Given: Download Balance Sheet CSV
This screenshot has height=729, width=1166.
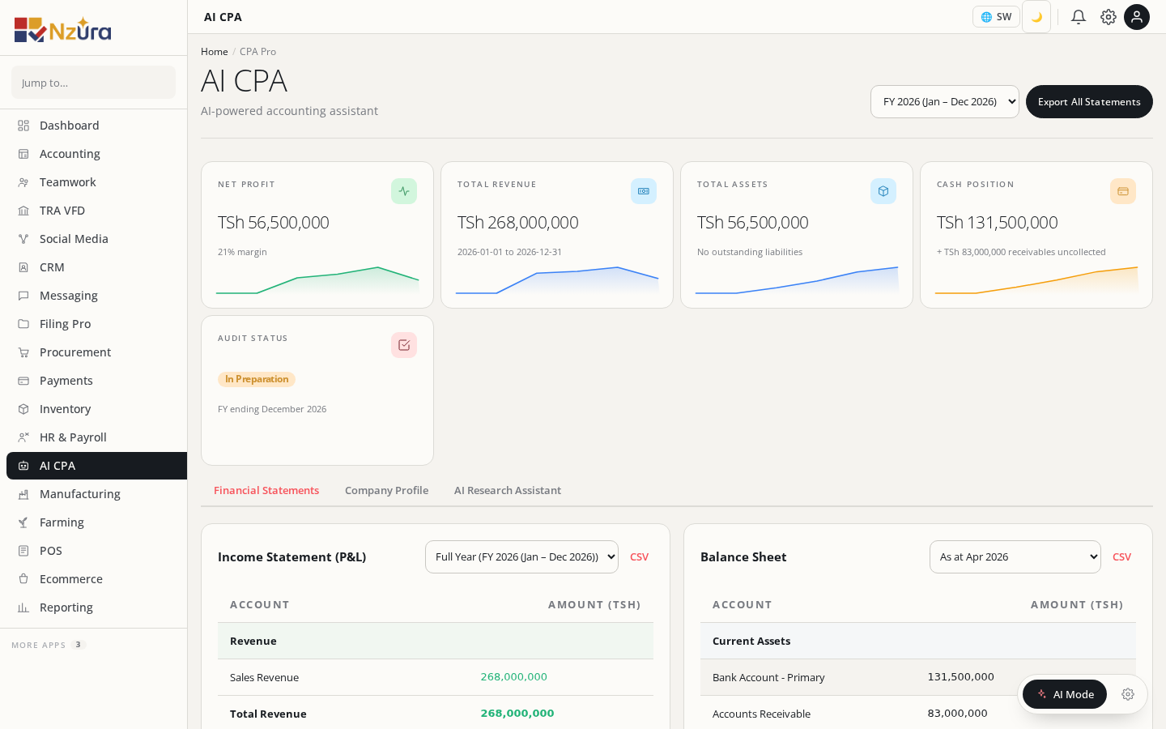Looking at the screenshot, I should click(1121, 557).
